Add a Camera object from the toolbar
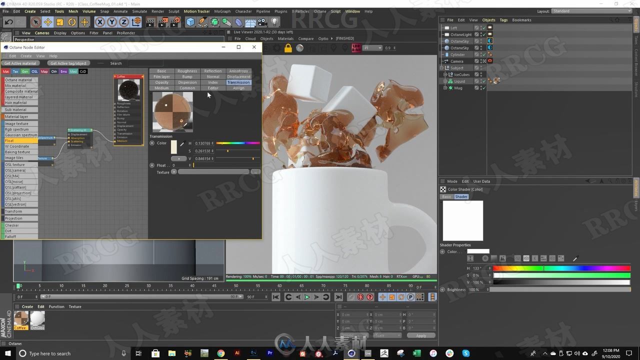The height and width of the screenshot is (360, 640). 262,22
